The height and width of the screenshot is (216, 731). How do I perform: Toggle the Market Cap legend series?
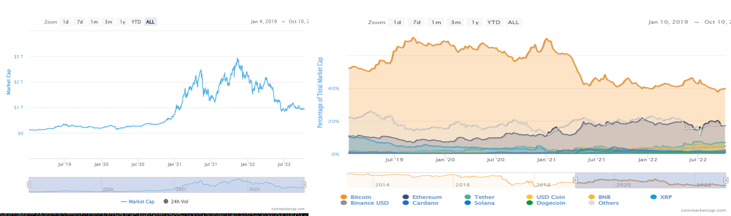(x=137, y=201)
